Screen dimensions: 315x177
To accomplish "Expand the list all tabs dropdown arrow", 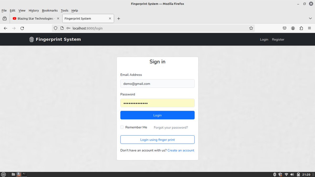I will [x=310, y=19].
